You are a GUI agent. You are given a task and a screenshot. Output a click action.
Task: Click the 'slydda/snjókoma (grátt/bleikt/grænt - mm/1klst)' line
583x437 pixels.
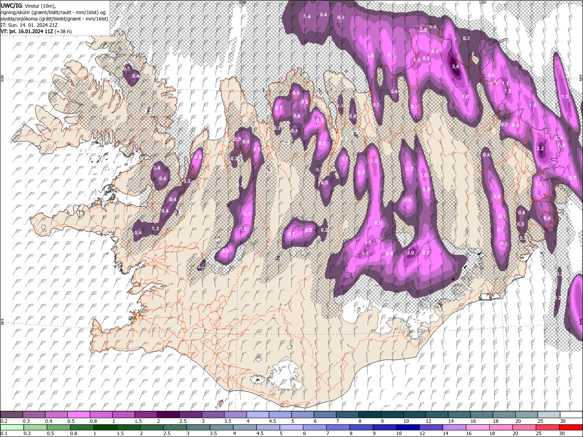(55, 19)
